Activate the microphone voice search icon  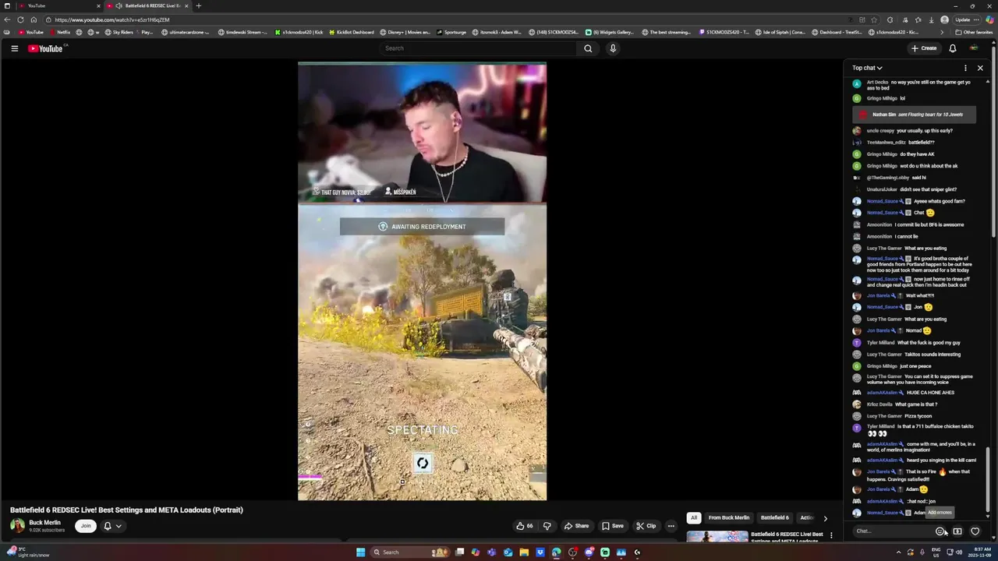[x=613, y=48]
